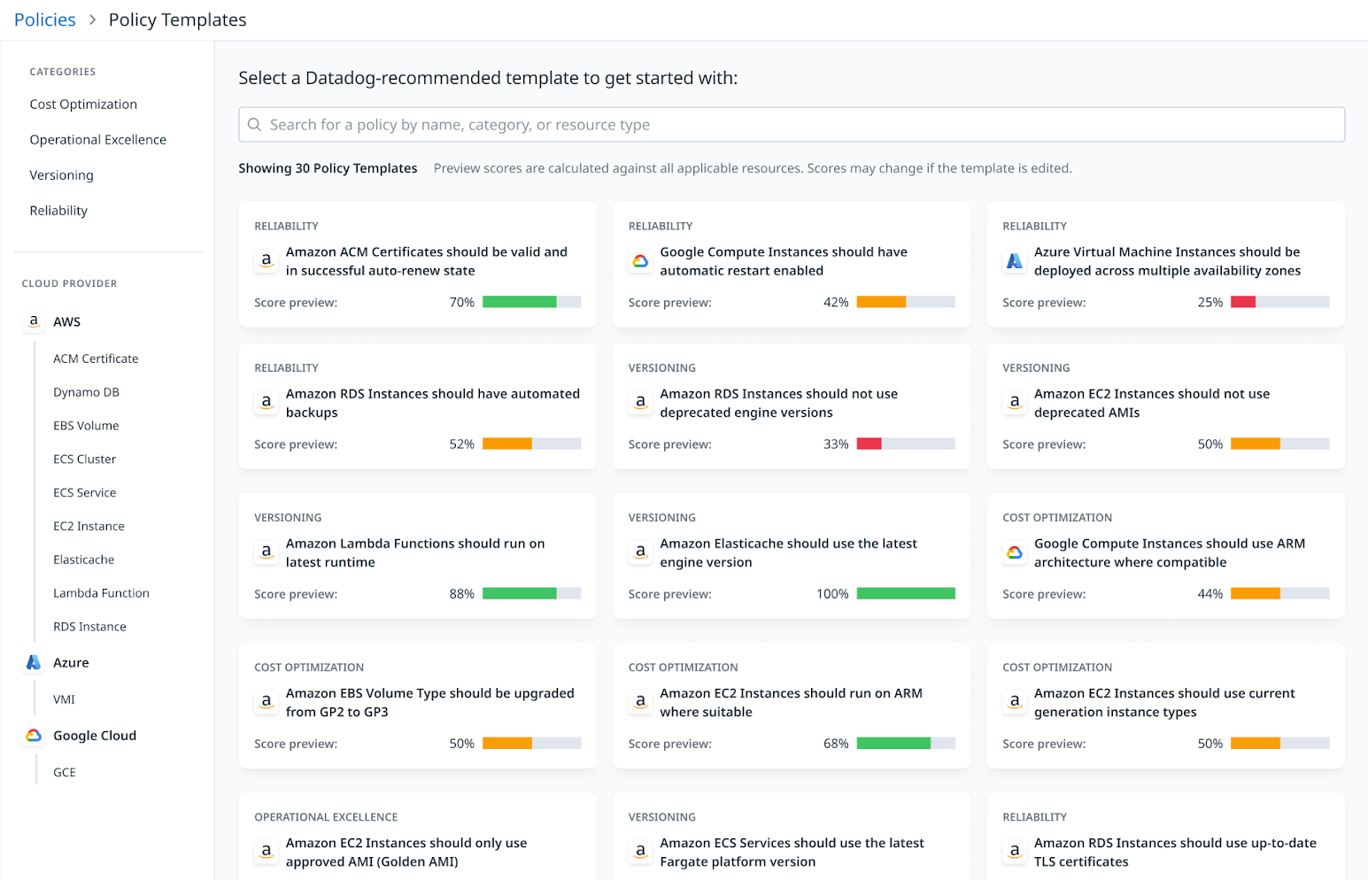Select the GCE resource under Google Cloud
This screenshot has width=1368, height=880.
point(65,772)
